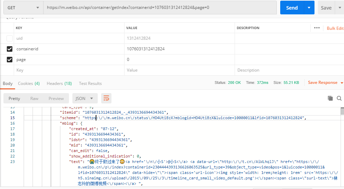The image size is (344, 189).
Task: Click the "mid" line in response
Action: [x=98, y=145]
